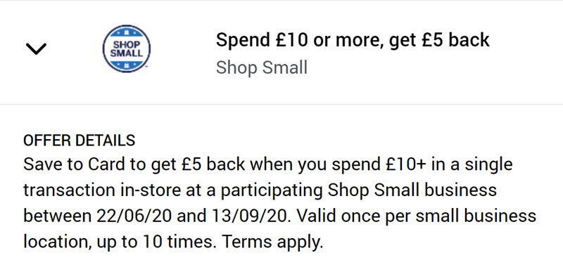The height and width of the screenshot is (274, 563).
Task: Select the 'Spend £10 or more, get £5 back' title
Action: pyautogui.click(x=353, y=40)
